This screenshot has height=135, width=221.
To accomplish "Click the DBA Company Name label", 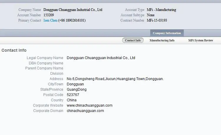I will click(46, 63).
